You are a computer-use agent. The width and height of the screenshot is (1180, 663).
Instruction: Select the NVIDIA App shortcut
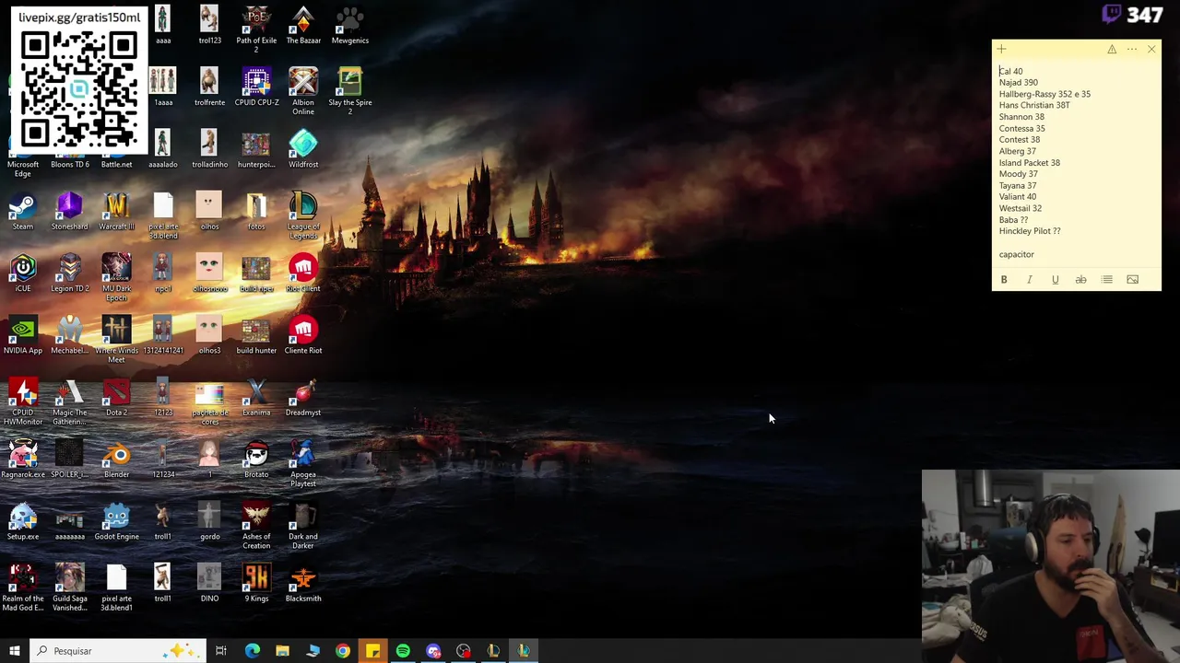tap(23, 335)
